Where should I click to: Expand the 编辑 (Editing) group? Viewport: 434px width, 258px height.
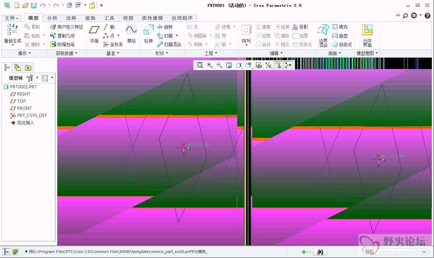pos(276,53)
